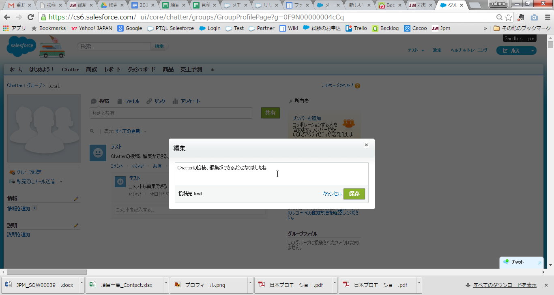Open the Chatter navigation tab
This screenshot has width=554, height=295.
point(71,70)
